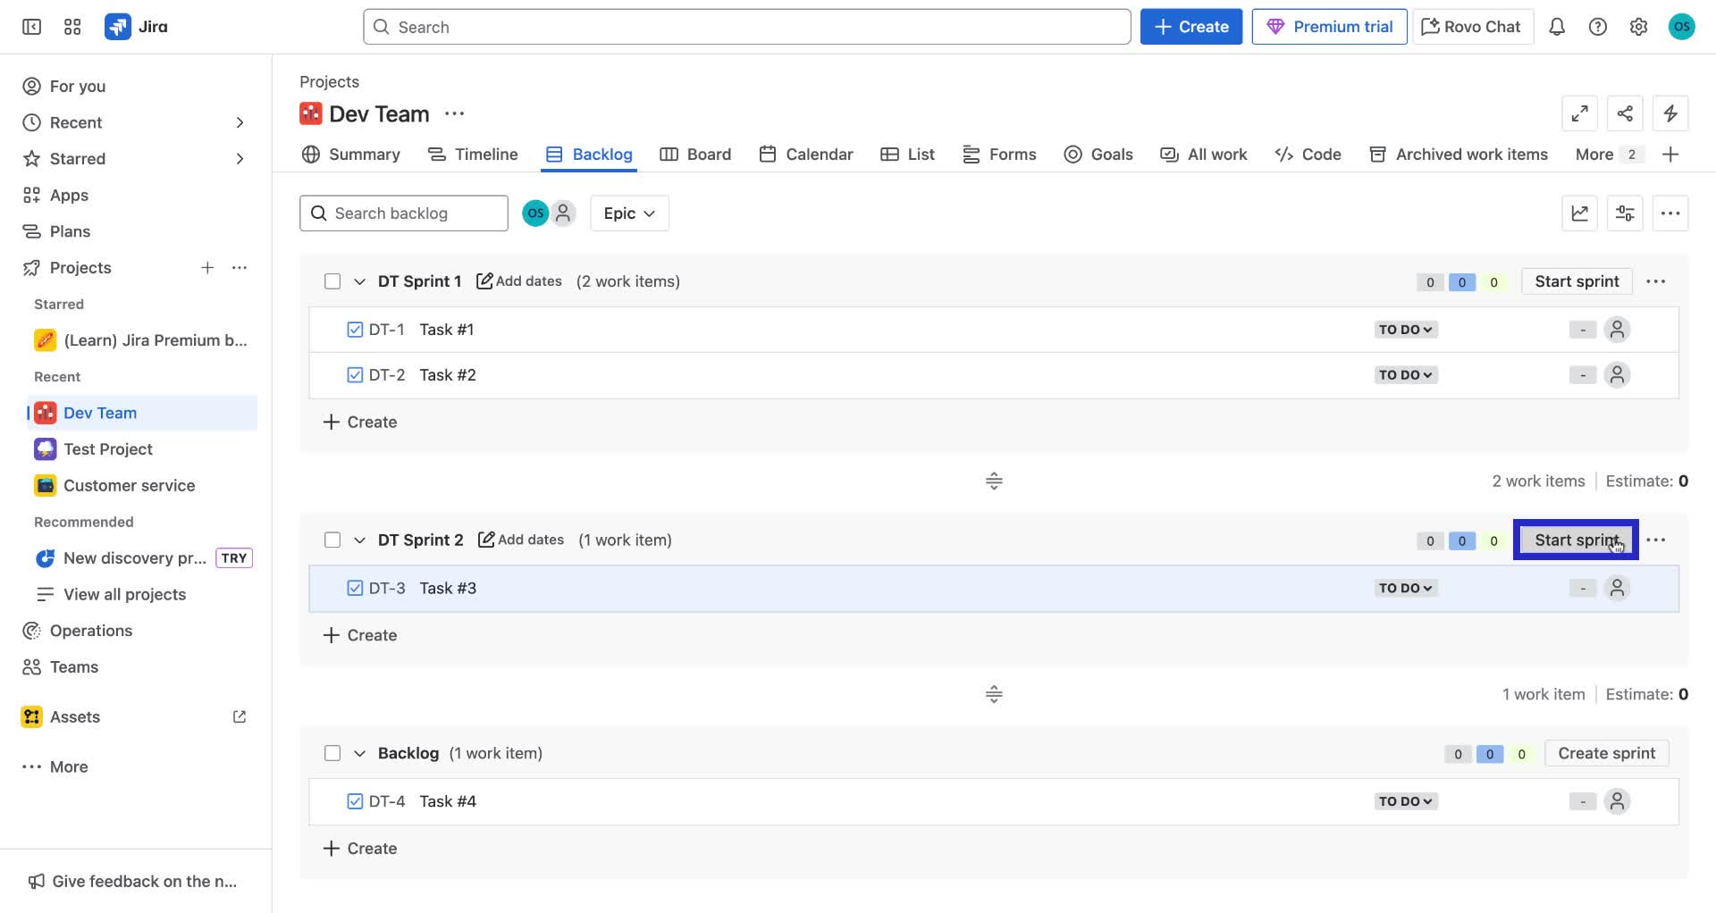Collapse DT Sprint 1 with its chevron
1716x913 pixels.
(359, 281)
